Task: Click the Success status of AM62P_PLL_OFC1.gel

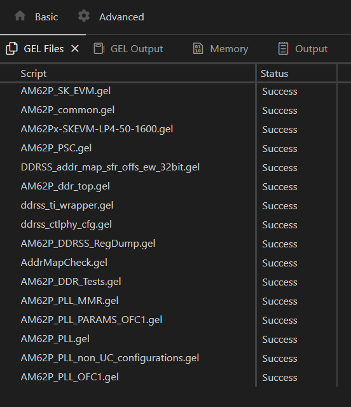Action: (x=280, y=377)
